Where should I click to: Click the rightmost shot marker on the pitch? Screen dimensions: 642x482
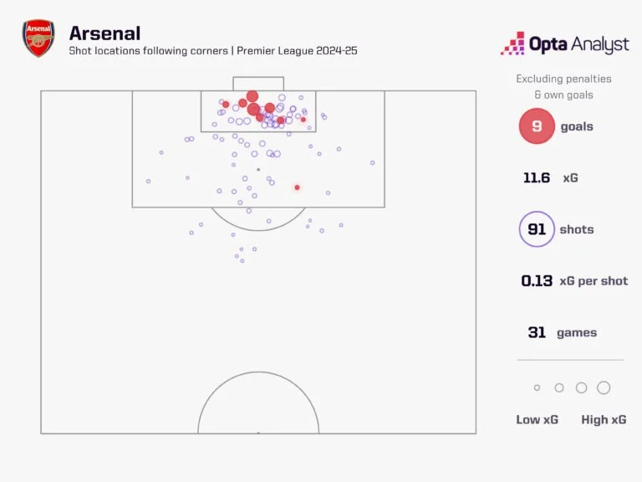click(372, 162)
